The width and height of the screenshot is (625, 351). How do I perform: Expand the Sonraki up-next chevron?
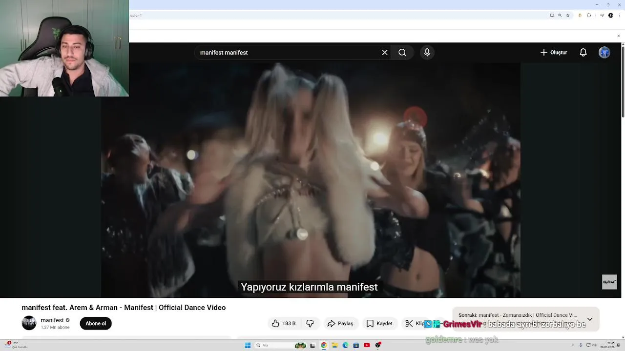(x=590, y=319)
